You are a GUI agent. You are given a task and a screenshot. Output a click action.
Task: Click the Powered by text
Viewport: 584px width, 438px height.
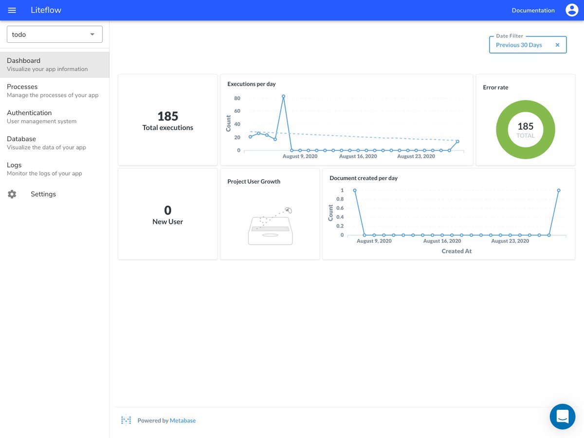[153, 420]
